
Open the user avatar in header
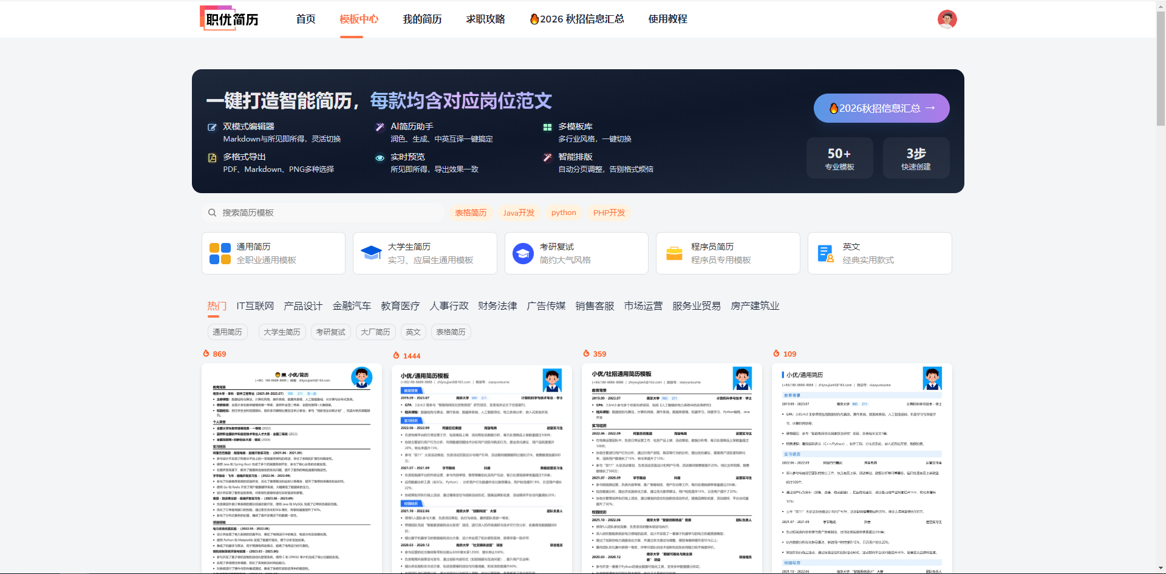tap(947, 19)
